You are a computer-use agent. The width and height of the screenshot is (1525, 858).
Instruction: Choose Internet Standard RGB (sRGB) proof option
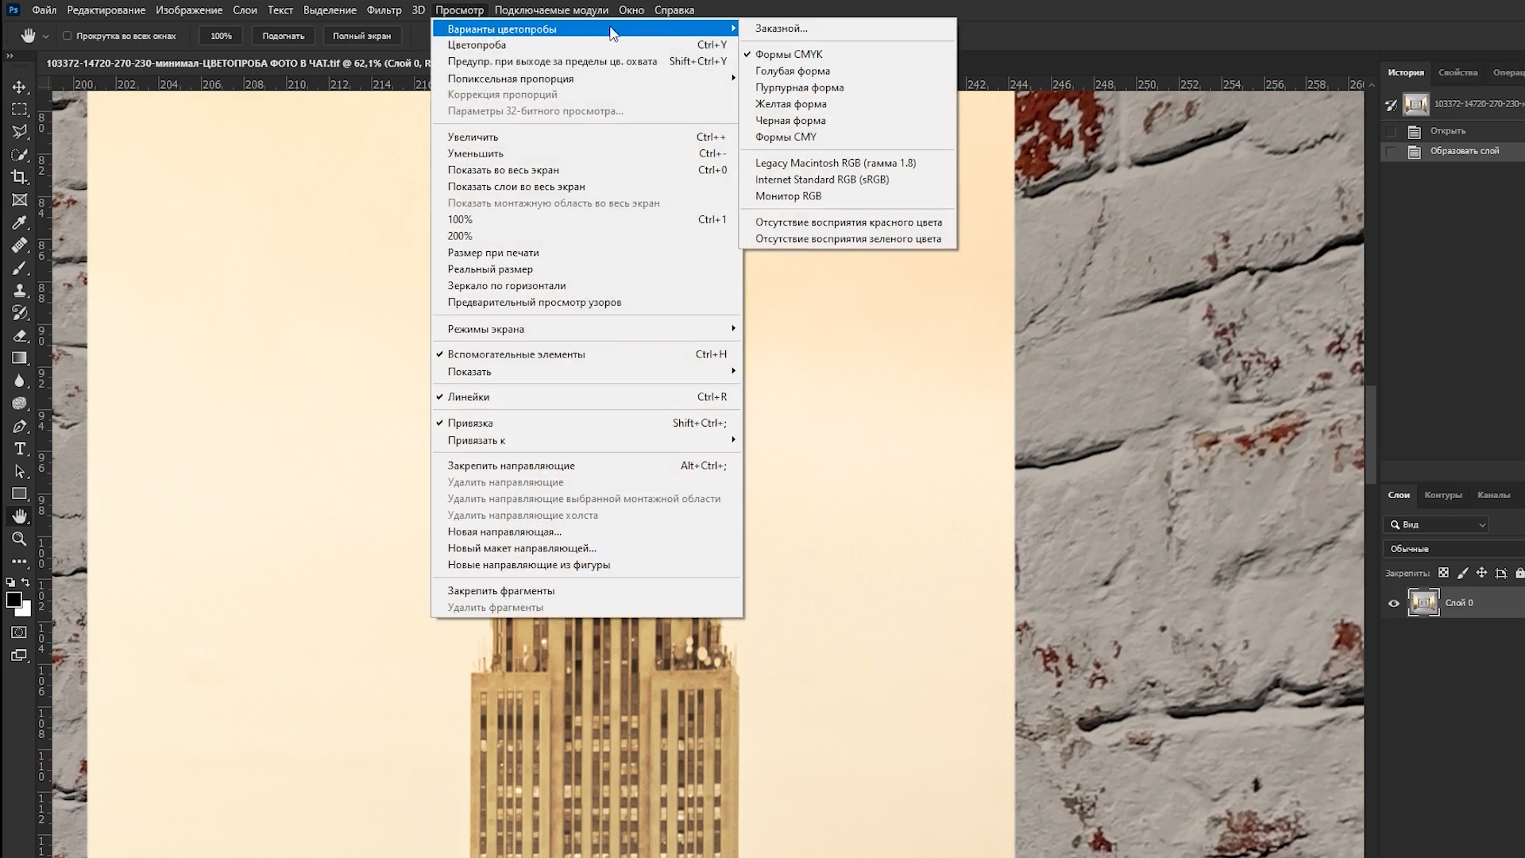[x=822, y=180]
